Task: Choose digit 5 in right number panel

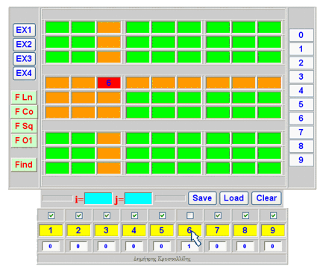Action: [x=301, y=104]
